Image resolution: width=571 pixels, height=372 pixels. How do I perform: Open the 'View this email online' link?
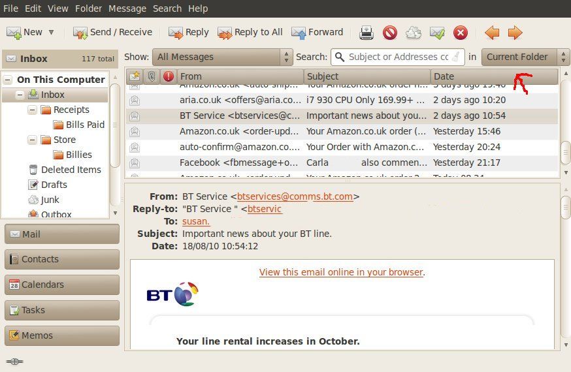pyautogui.click(x=340, y=272)
